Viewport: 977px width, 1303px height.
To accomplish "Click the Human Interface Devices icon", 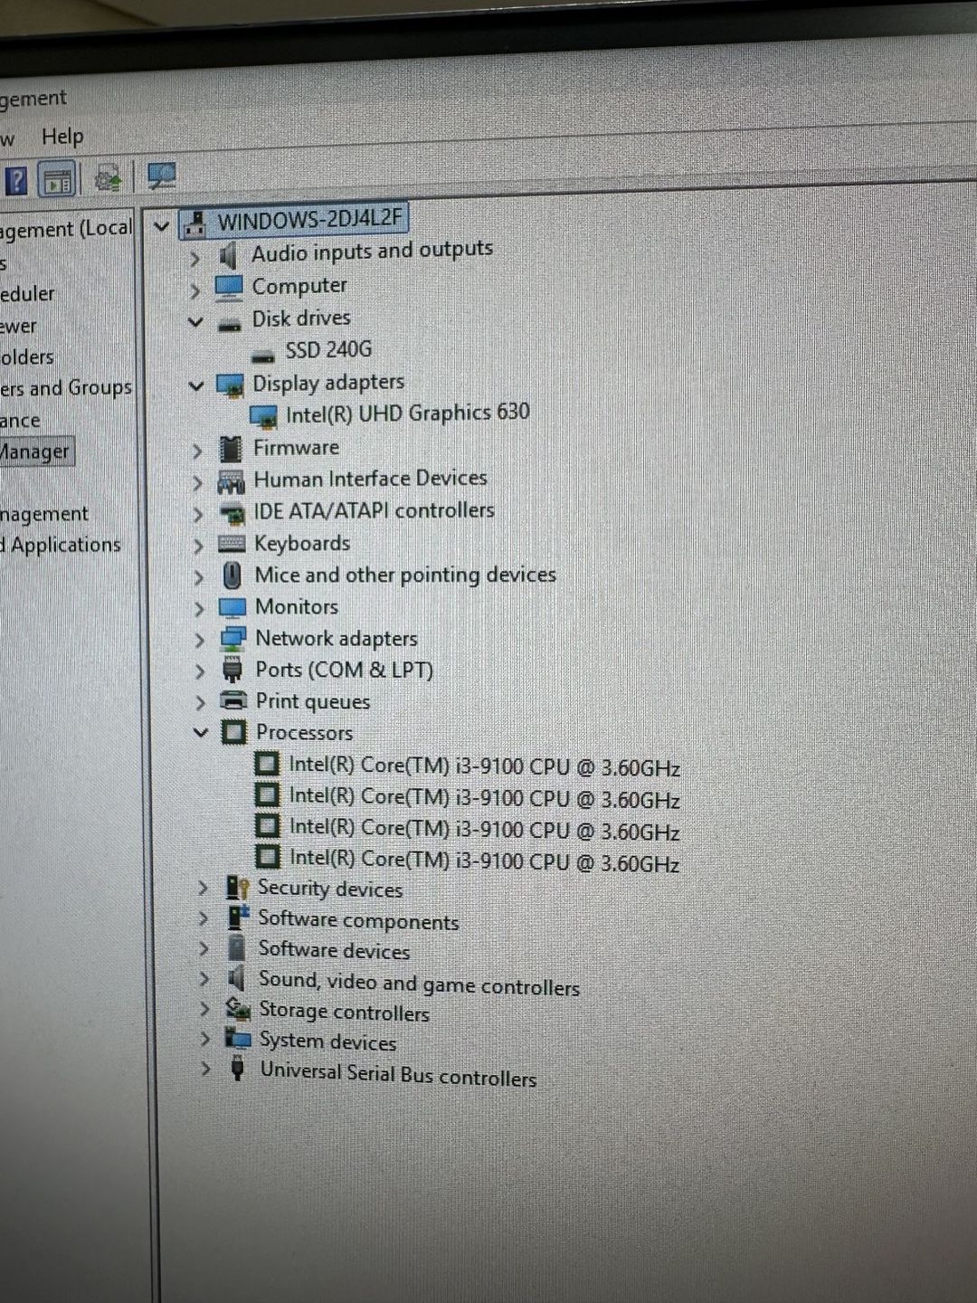I will pyautogui.click(x=232, y=481).
